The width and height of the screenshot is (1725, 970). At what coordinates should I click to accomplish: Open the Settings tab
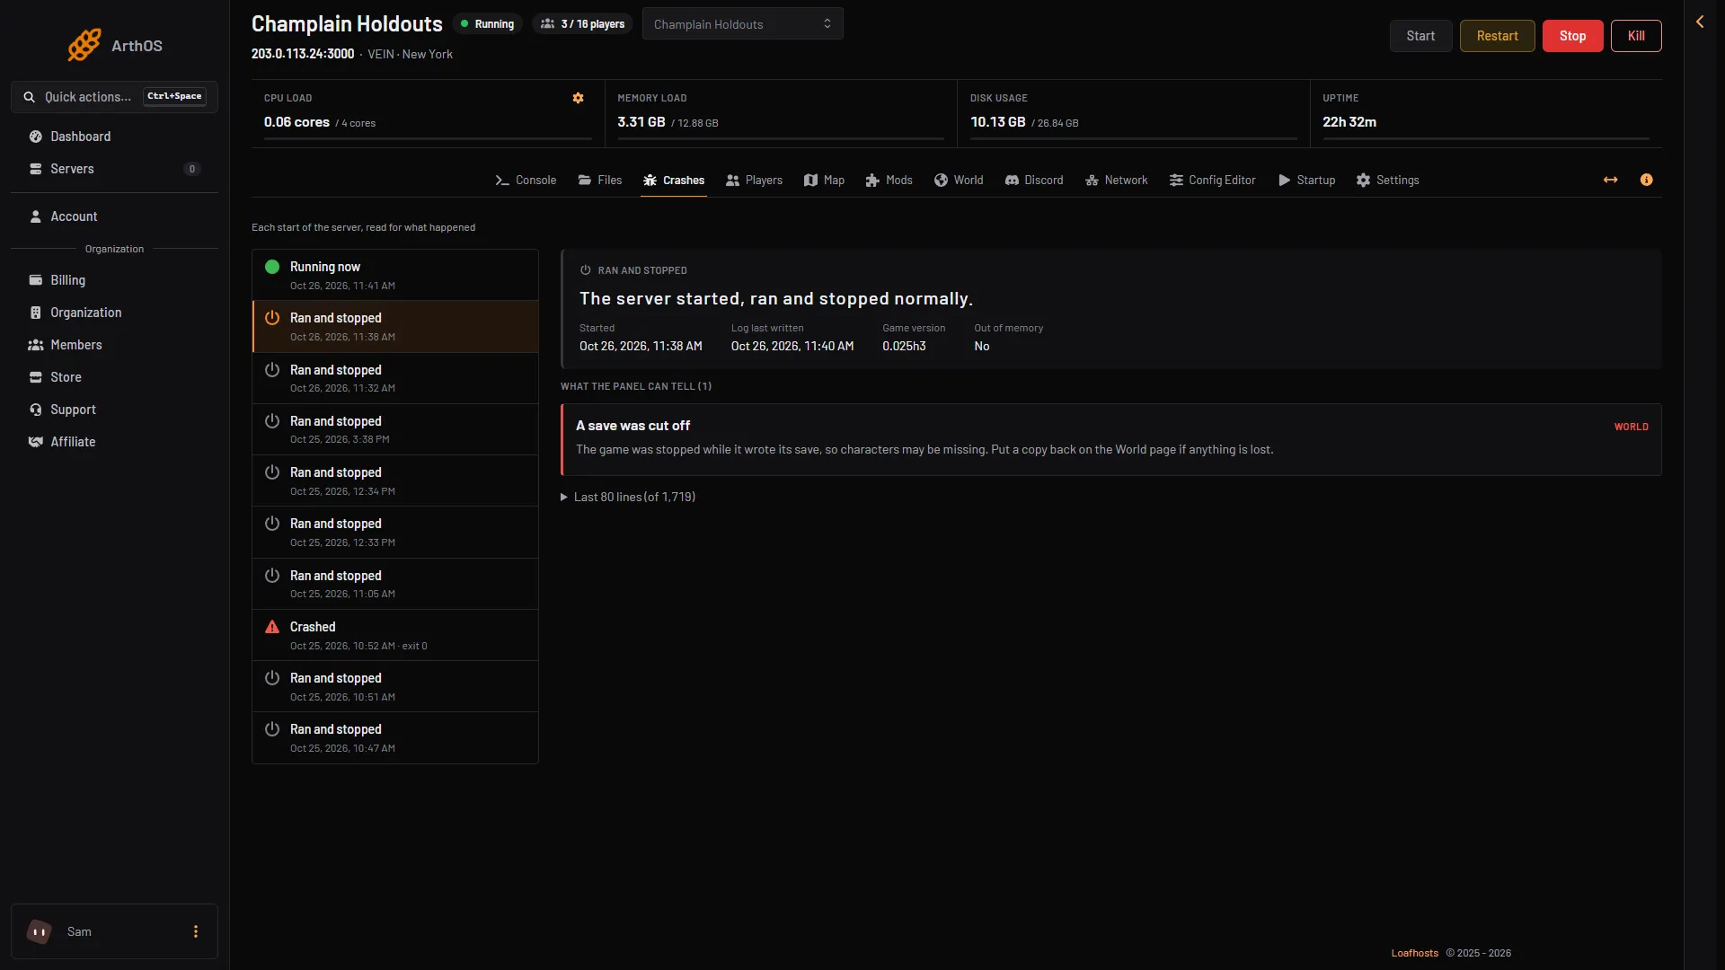coord(1388,181)
